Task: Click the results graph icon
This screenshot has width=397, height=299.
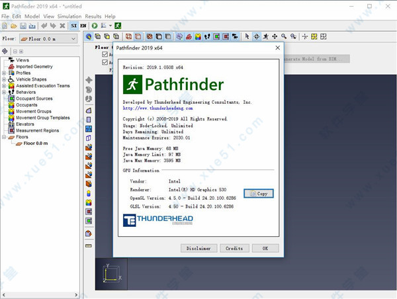Action: point(104,26)
